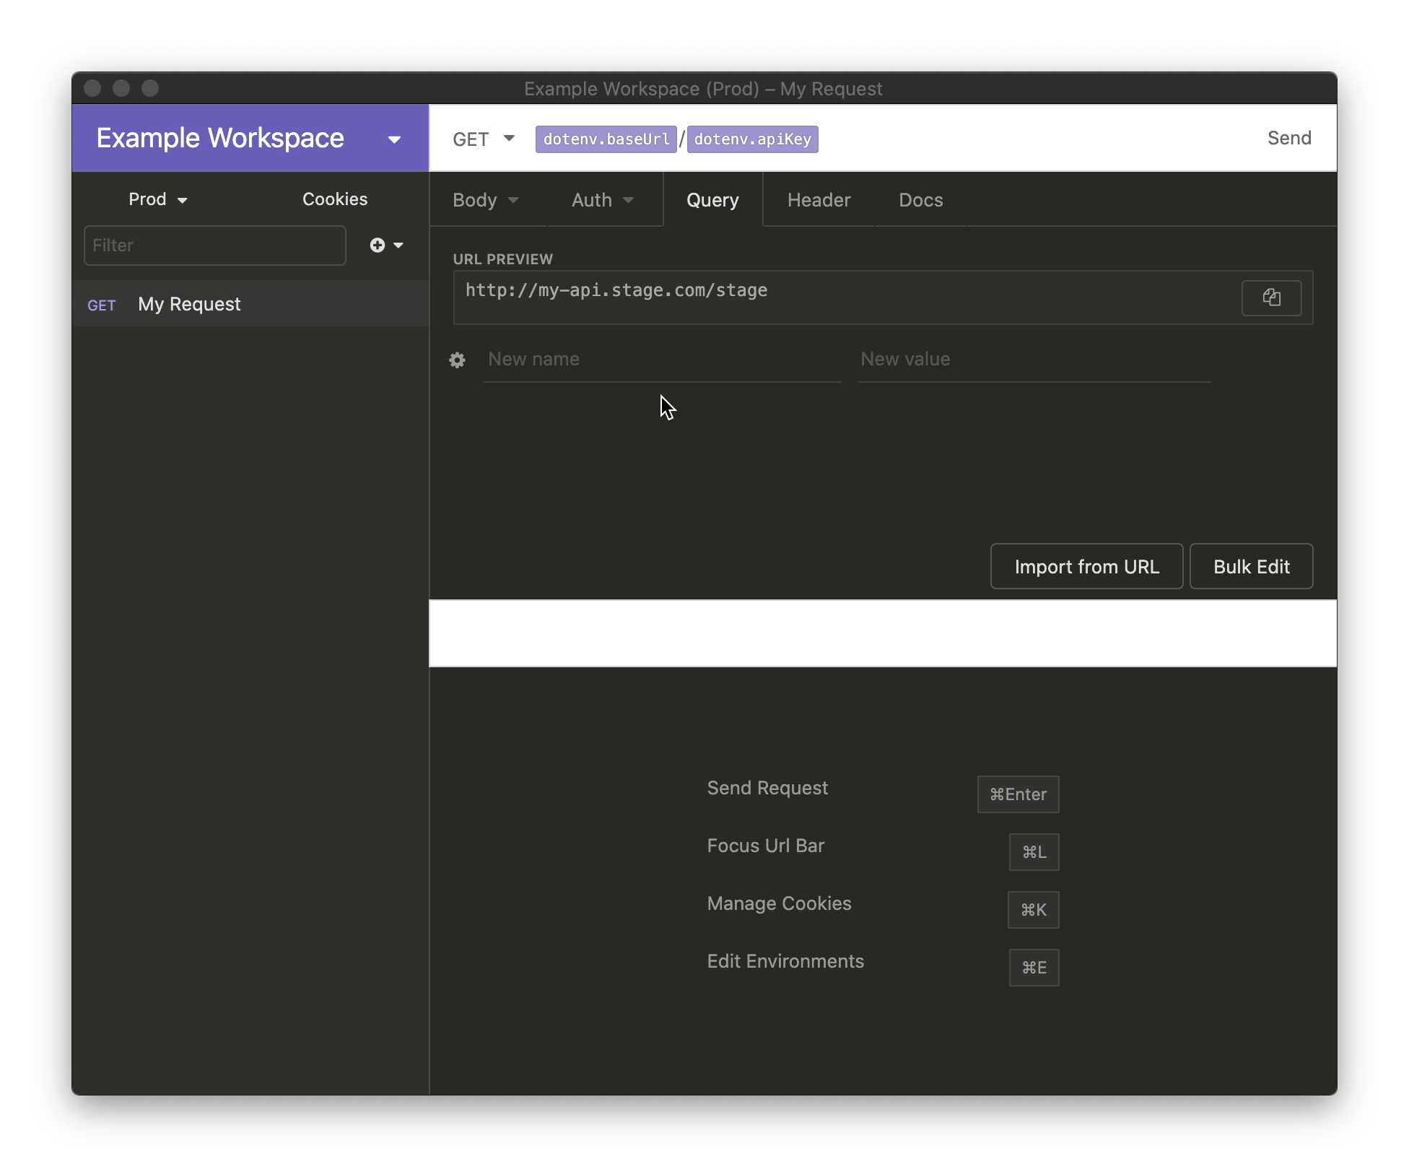Click the Bulk Edit button
1409x1167 pixels.
point(1251,567)
